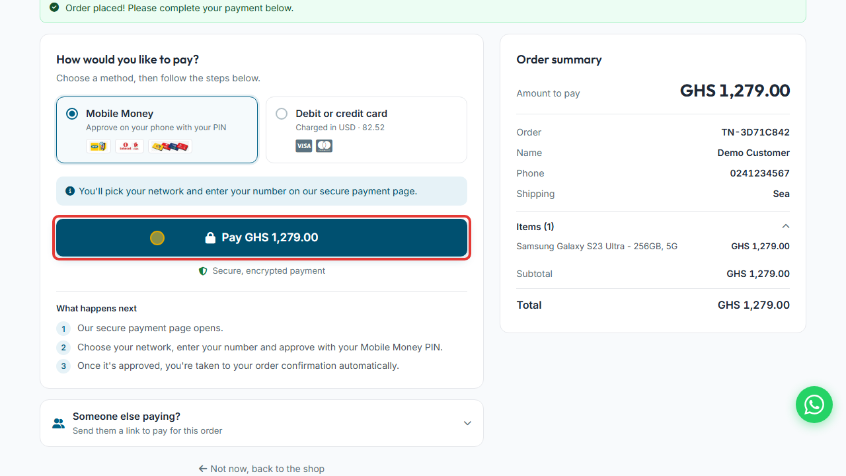Click the How would you like to pay? heading
Image resolution: width=846 pixels, height=476 pixels.
[128, 59]
